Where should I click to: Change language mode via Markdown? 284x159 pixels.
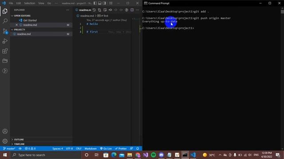[91, 148]
